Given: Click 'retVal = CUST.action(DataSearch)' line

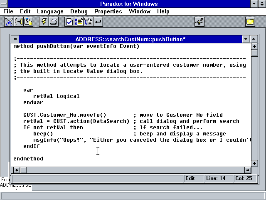Looking at the screenshot, I should point(76,121).
